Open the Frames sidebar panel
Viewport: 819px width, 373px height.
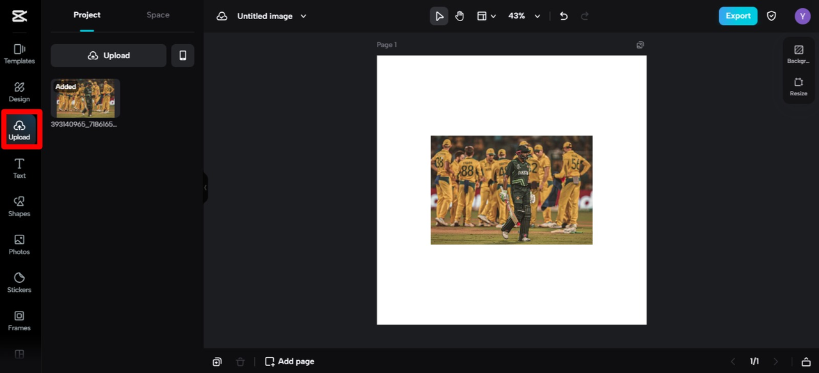(x=19, y=321)
